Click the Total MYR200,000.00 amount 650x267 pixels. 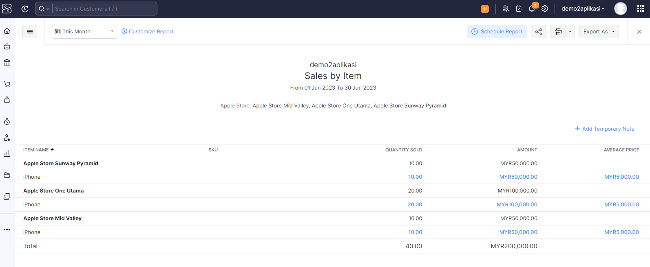(x=514, y=246)
